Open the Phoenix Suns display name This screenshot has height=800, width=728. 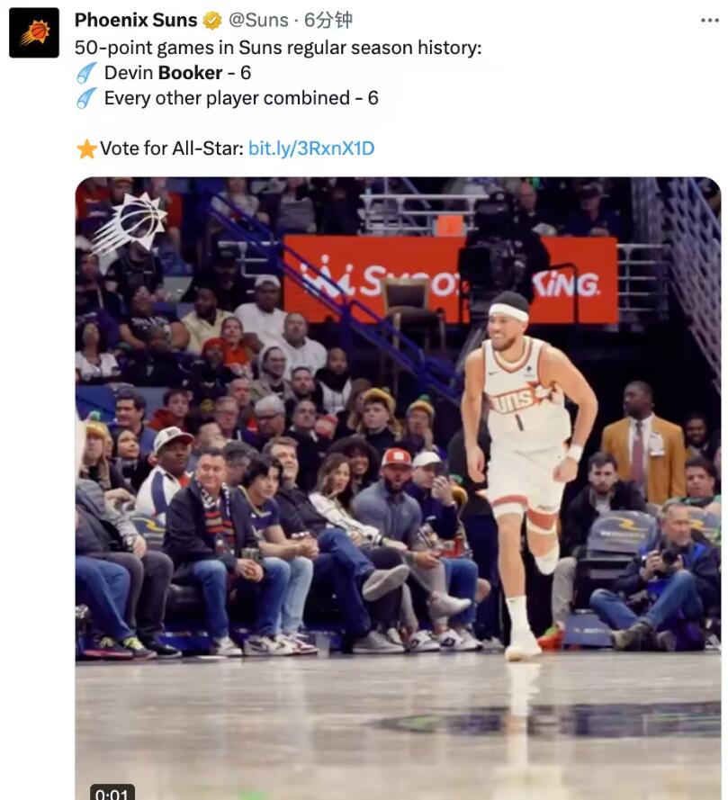(x=136, y=20)
